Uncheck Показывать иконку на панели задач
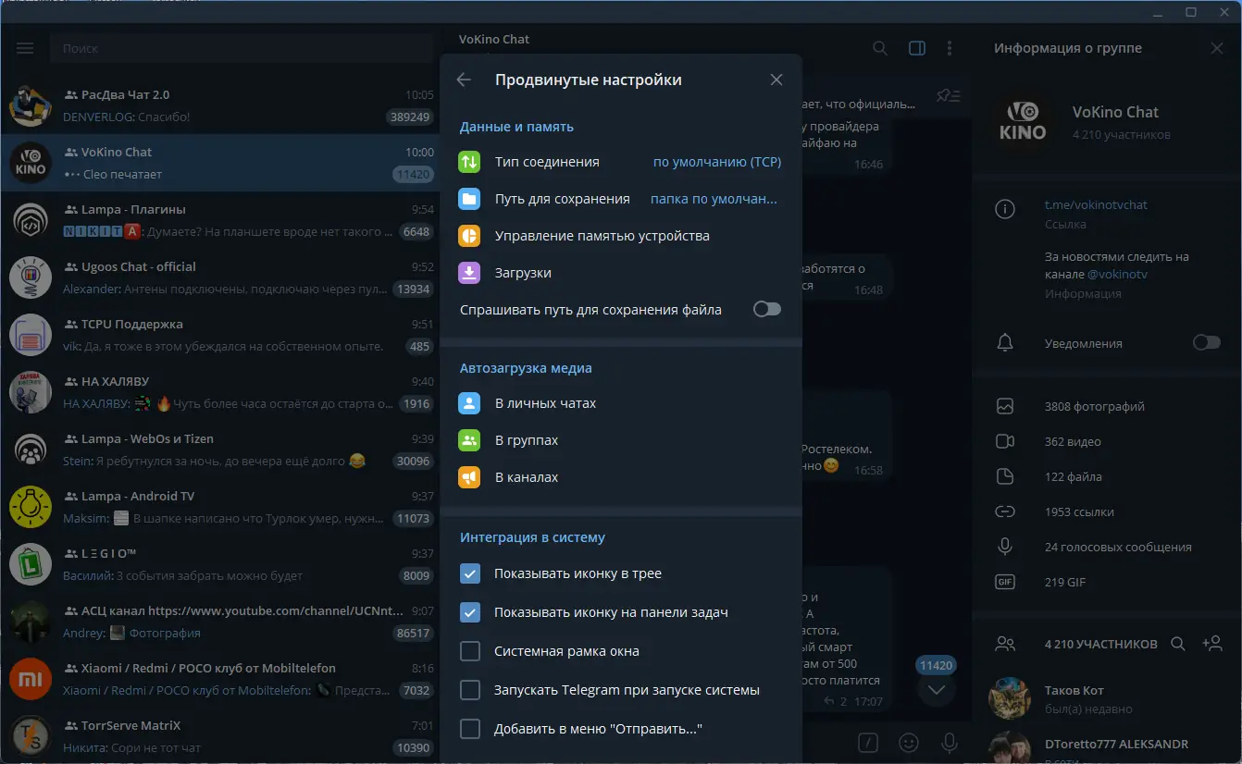 coord(470,612)
